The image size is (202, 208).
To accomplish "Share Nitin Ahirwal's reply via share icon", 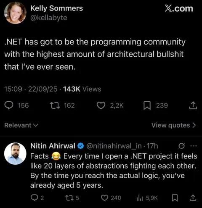I will click(x=193, y=198).
